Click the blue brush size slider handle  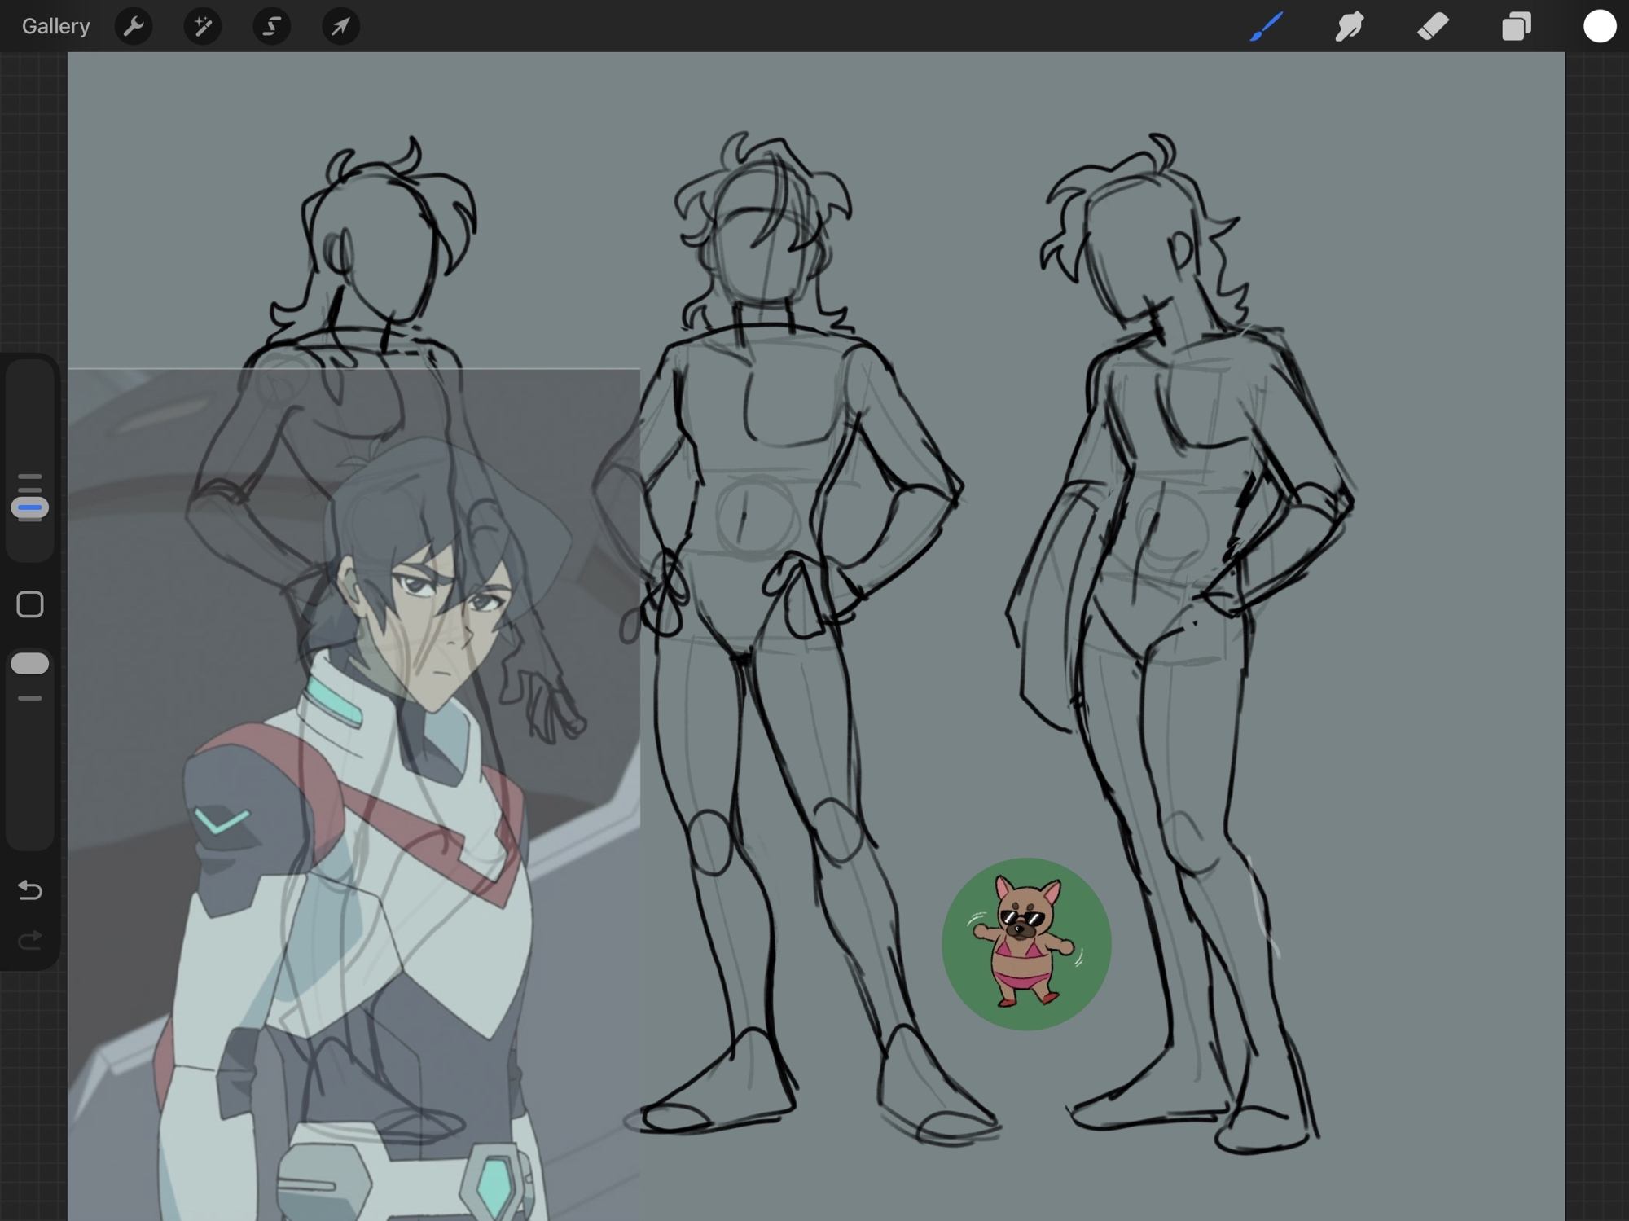30,507
